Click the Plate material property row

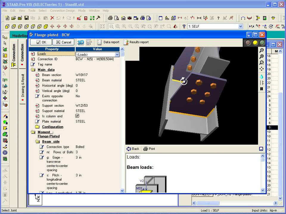74,121
